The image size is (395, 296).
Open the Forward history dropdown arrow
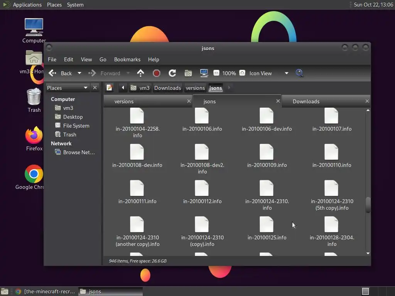128,73
